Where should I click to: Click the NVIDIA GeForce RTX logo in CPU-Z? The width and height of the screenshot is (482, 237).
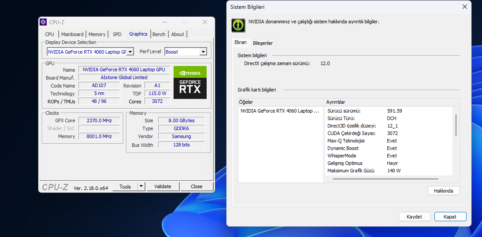[190, 83]
